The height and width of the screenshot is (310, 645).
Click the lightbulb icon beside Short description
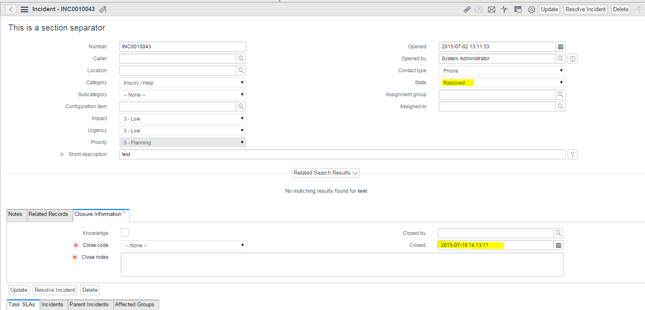pyautogui.click(x=573, y=154)
